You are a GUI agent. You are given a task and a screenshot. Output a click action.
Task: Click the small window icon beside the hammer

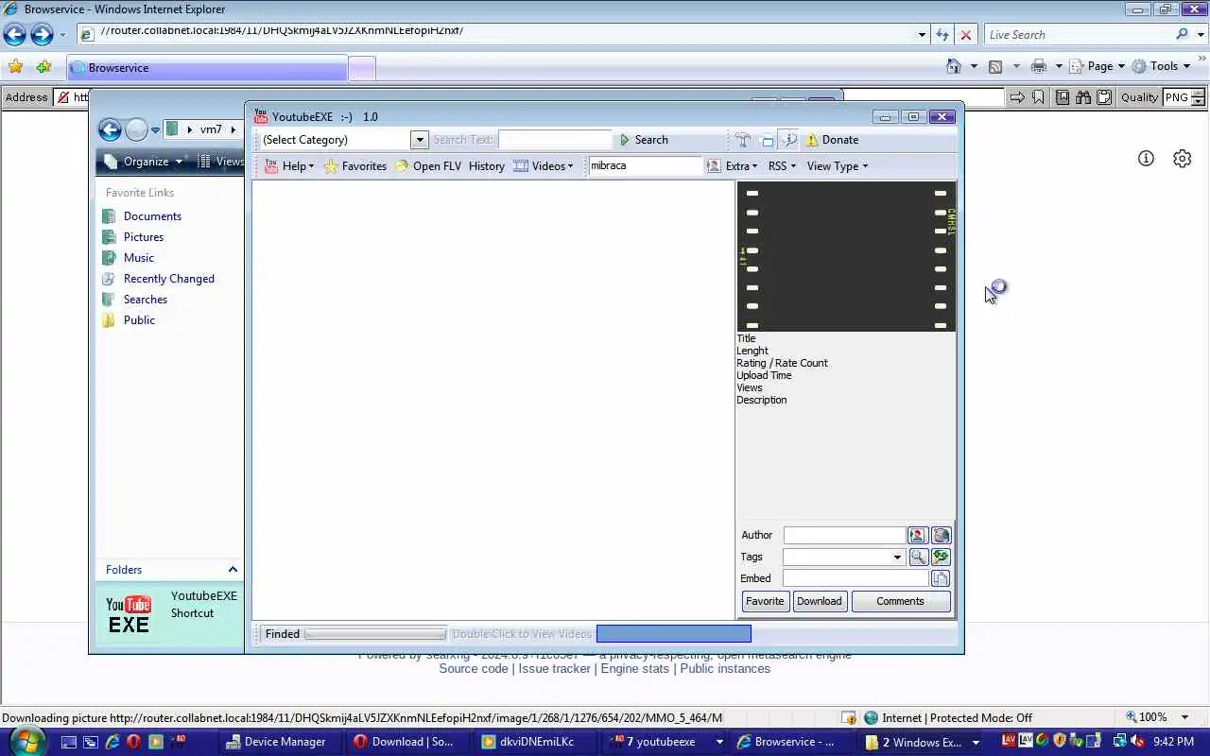coord(767,141)
